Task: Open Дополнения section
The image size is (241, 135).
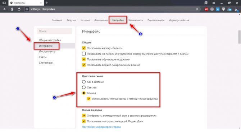Action: coord(101,20)
